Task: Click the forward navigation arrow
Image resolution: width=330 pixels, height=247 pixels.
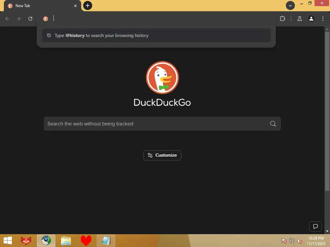Action: coord(19,19)
